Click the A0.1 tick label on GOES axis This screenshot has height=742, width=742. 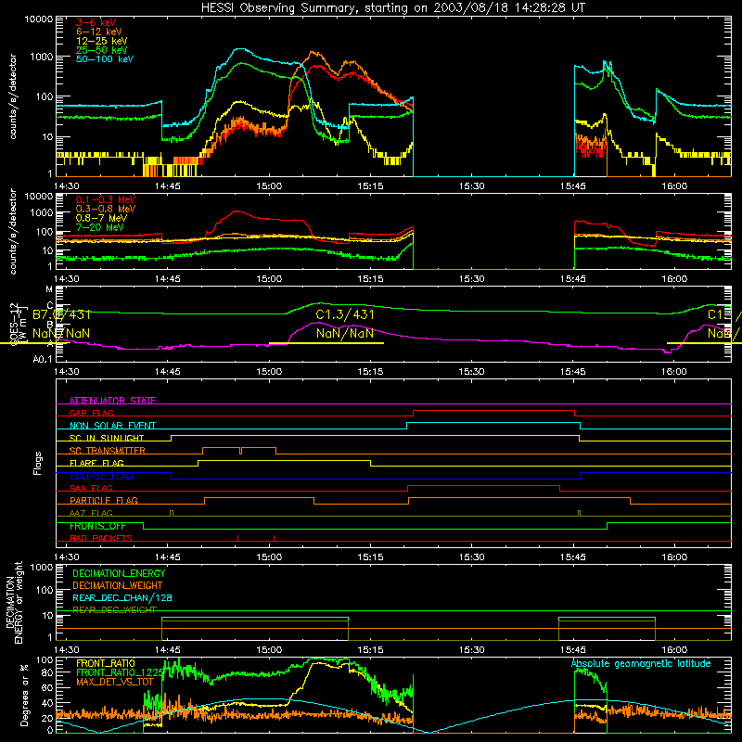point(43,360)
